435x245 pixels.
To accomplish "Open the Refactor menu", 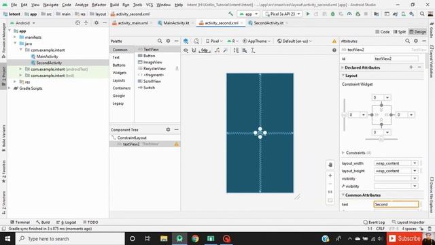I will tap(99, 5).
